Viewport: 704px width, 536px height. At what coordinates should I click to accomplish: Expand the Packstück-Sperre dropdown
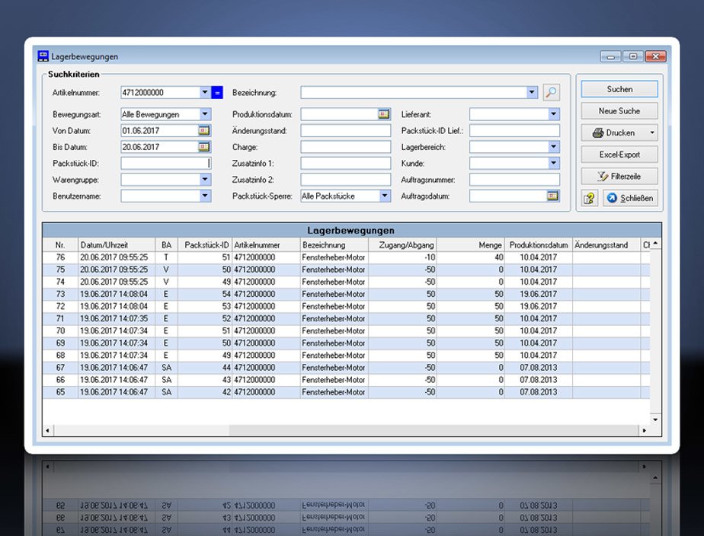[x=385, y=196]
